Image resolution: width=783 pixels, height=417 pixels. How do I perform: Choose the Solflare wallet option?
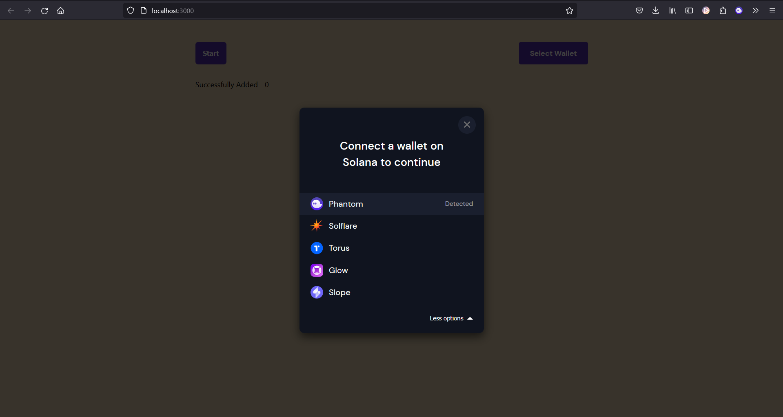coord(392,226)
